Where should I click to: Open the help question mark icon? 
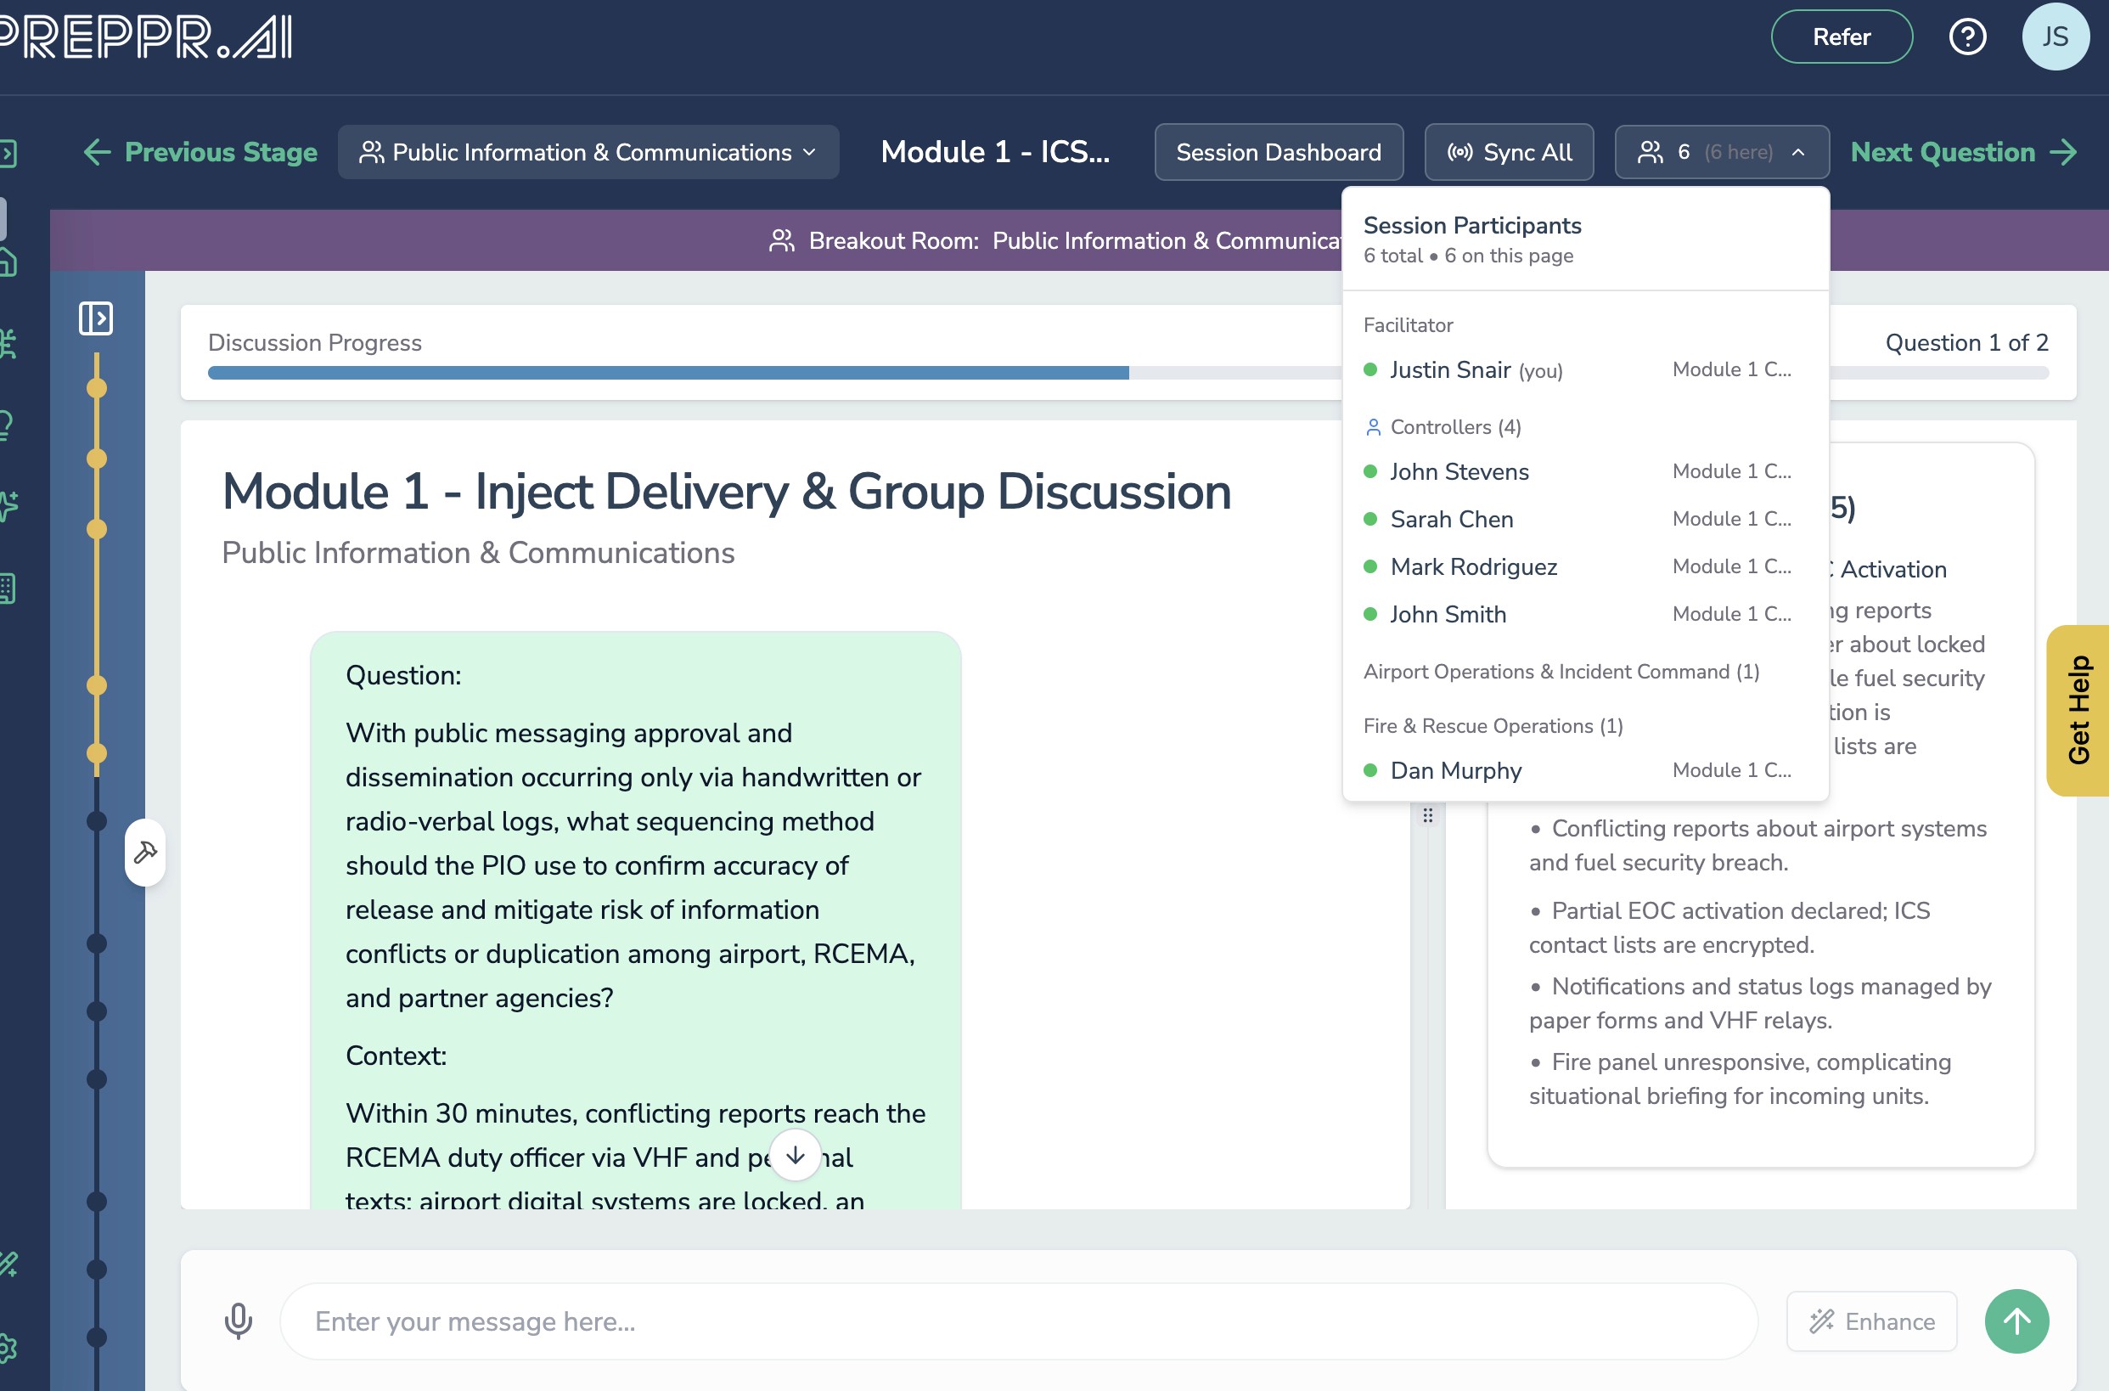pos(1966,37)
